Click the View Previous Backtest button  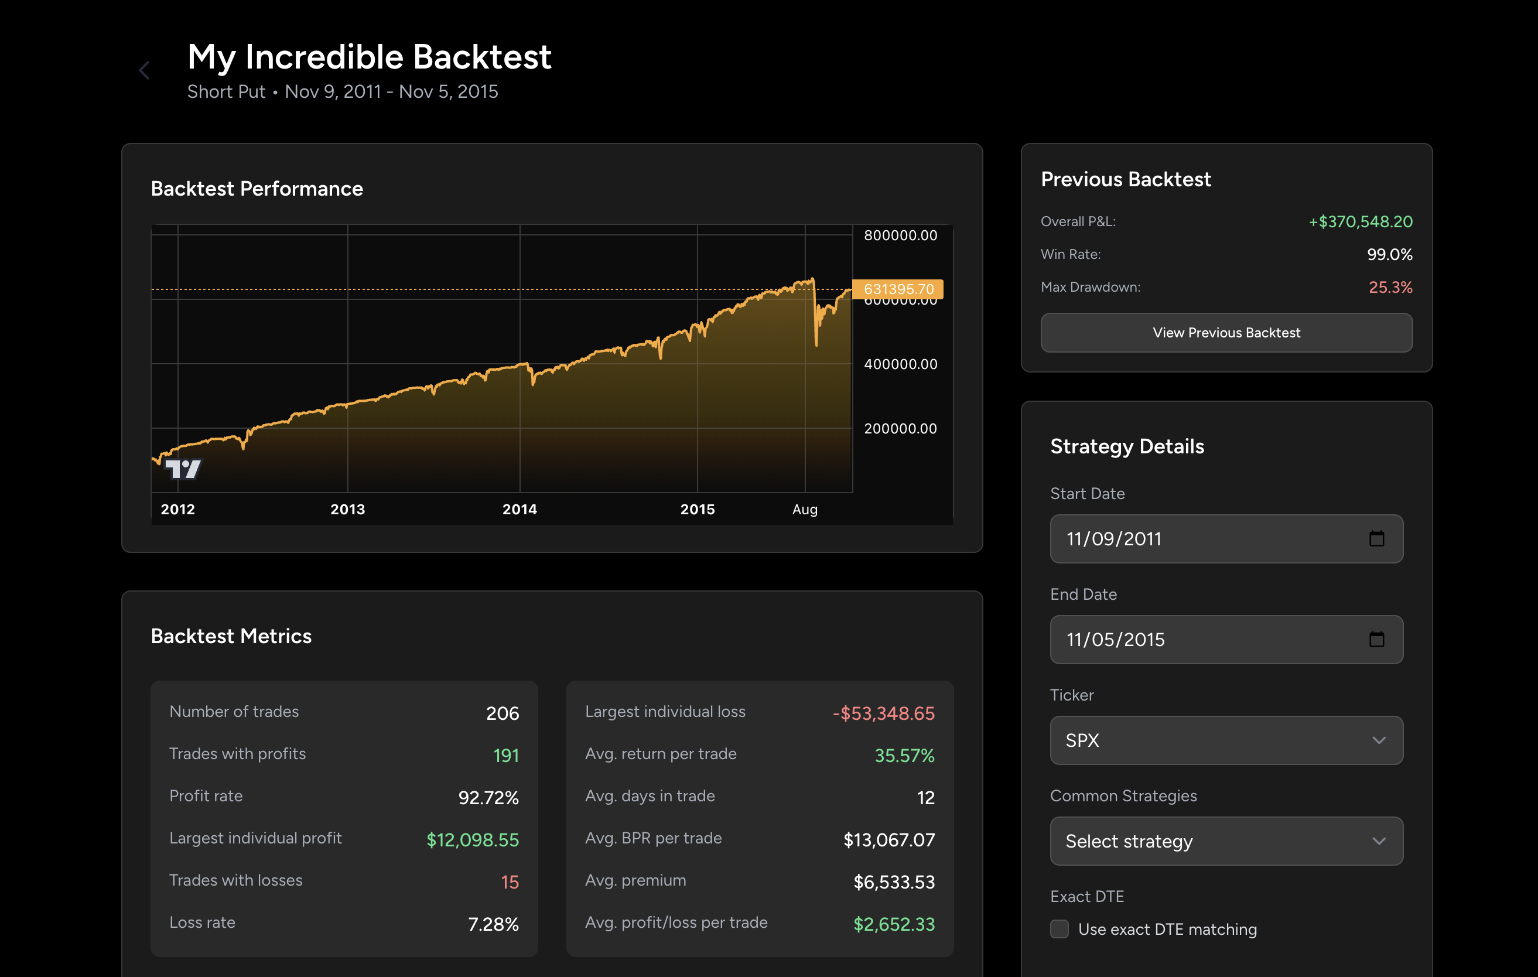[1226, 332]
